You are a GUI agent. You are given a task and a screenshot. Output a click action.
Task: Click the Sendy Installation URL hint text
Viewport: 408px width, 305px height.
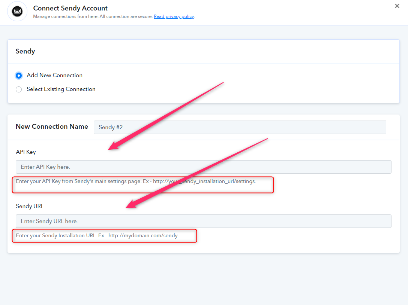(x=97, y=235)
